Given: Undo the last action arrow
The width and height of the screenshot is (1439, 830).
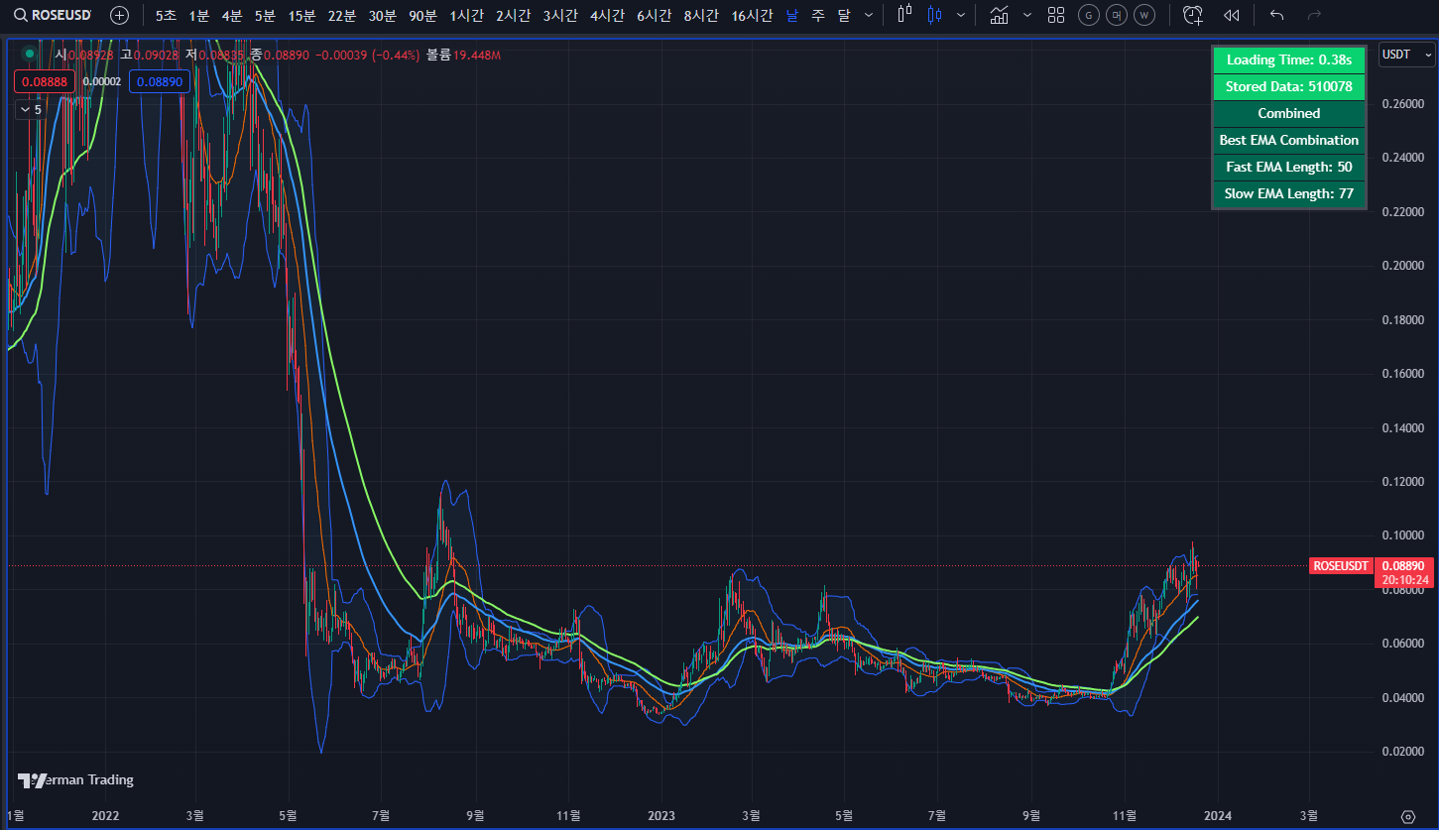Looking at the screenshot, I should click(1277, 15).
